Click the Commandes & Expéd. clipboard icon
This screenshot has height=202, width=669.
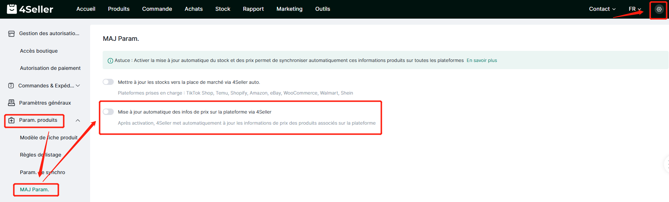[11, 86]
